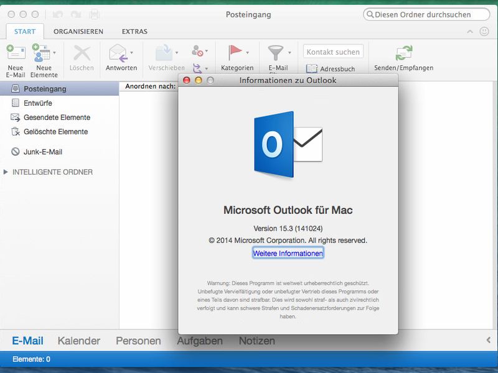Close the Informationen zu Outlook dialog
The width and height of the screenshot is (498, 373).
tap(186, 80)
